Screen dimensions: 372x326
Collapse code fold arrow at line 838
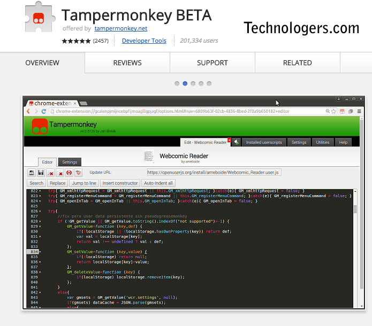(40, 273)
